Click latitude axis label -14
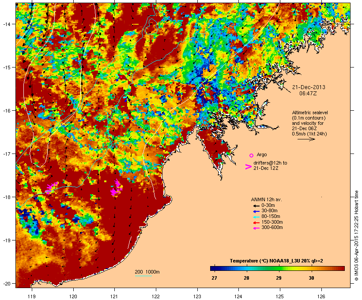The image size is (362, 300). pos(6,24)
